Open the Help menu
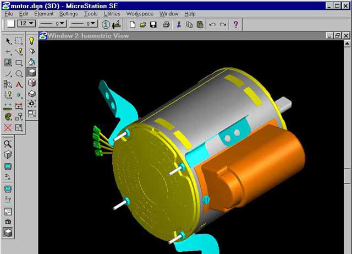 click(x=190, y=14)
